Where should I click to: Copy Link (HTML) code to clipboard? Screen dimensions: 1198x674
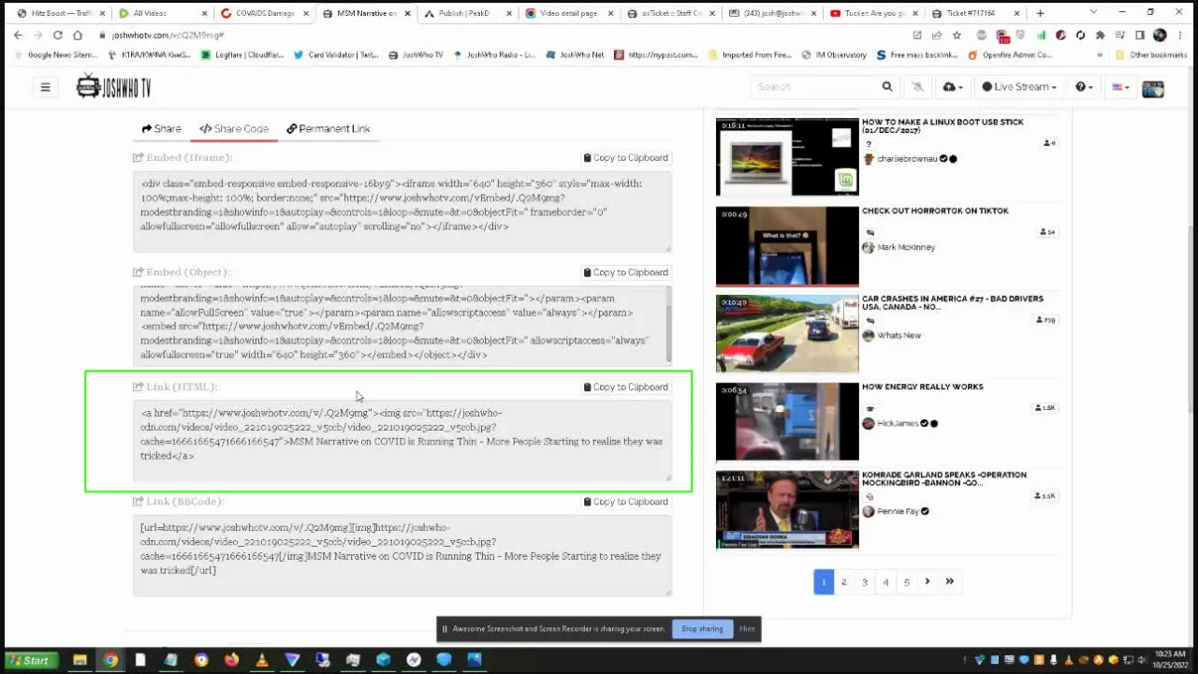coord(626,387)
